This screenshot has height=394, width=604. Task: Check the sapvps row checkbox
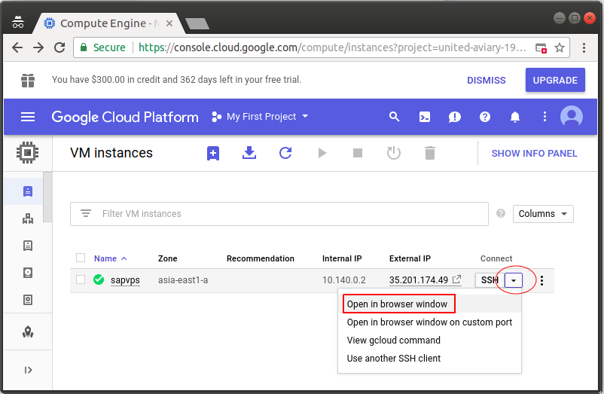[81, 279]
